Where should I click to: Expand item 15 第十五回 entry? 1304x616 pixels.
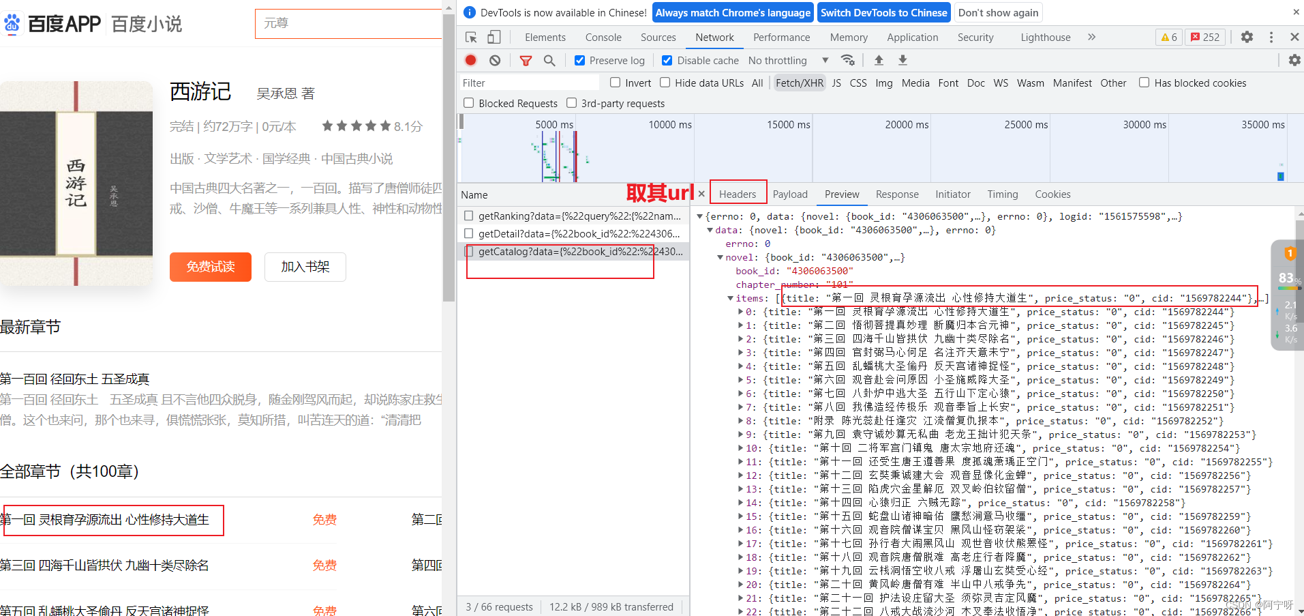click(x=741, y=516)
